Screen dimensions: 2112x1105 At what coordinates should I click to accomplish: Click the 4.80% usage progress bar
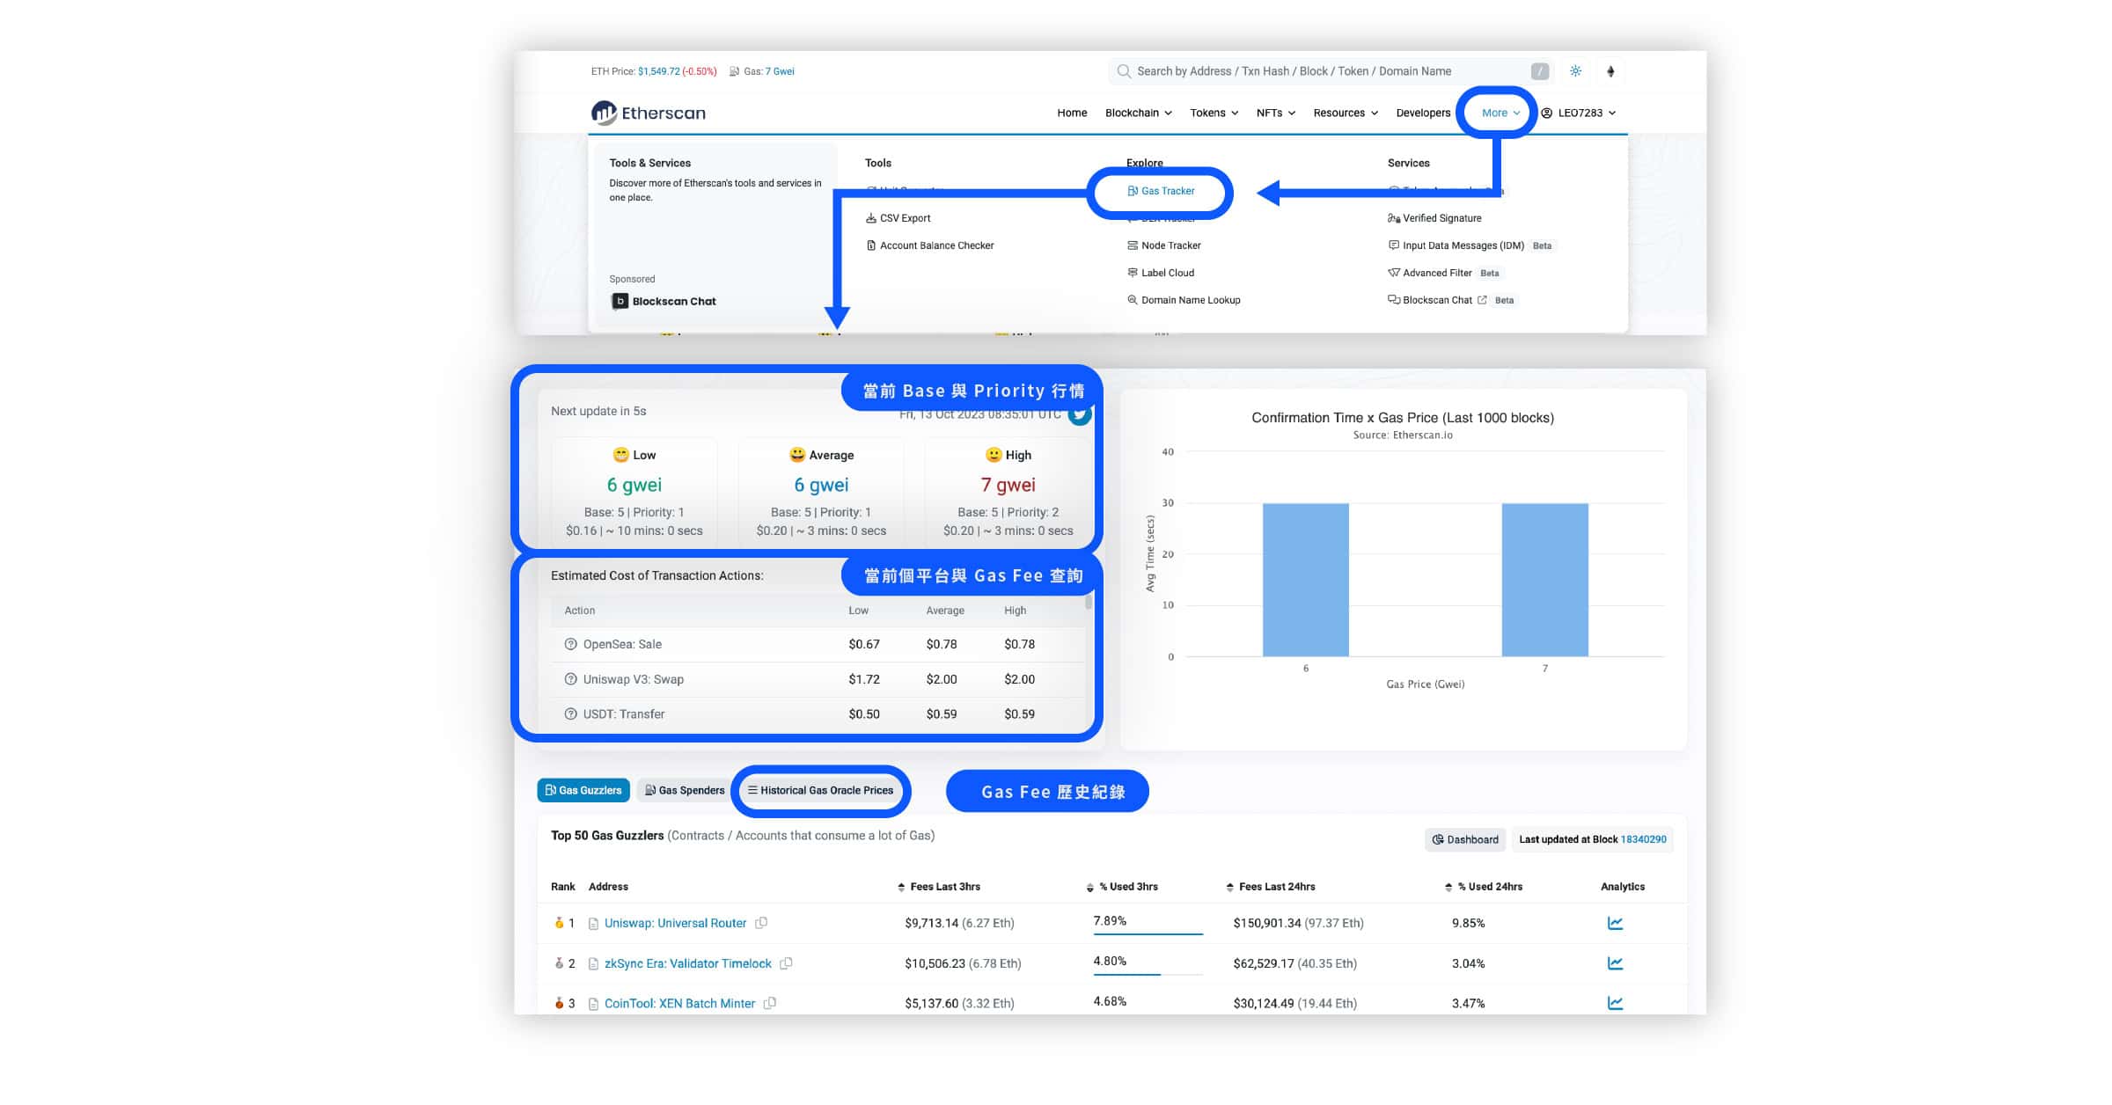tap(1148, 974)
